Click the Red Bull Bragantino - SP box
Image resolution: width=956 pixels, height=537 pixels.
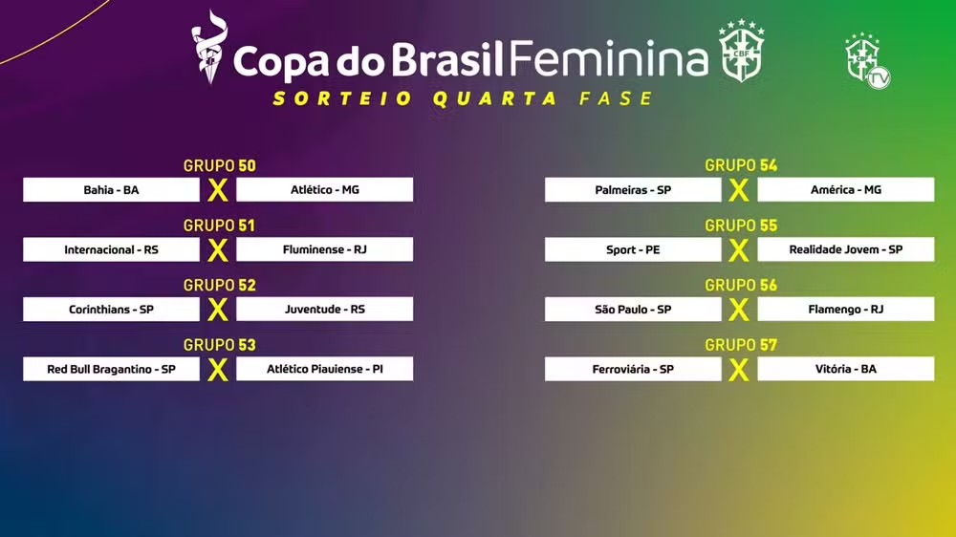coord(111,369)
